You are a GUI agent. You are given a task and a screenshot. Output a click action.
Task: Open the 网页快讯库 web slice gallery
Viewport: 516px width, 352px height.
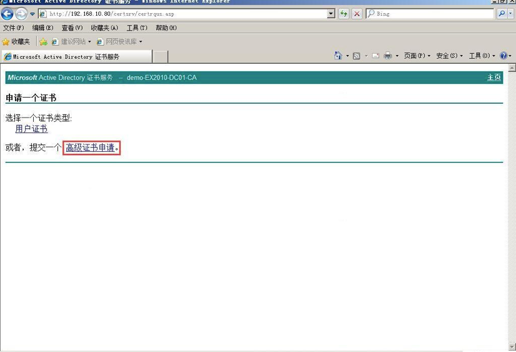click(119, 41)
